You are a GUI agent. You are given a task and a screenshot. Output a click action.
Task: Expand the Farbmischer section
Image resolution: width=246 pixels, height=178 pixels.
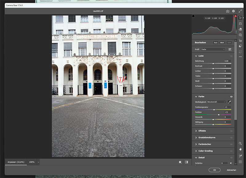(x=196, y=144)
